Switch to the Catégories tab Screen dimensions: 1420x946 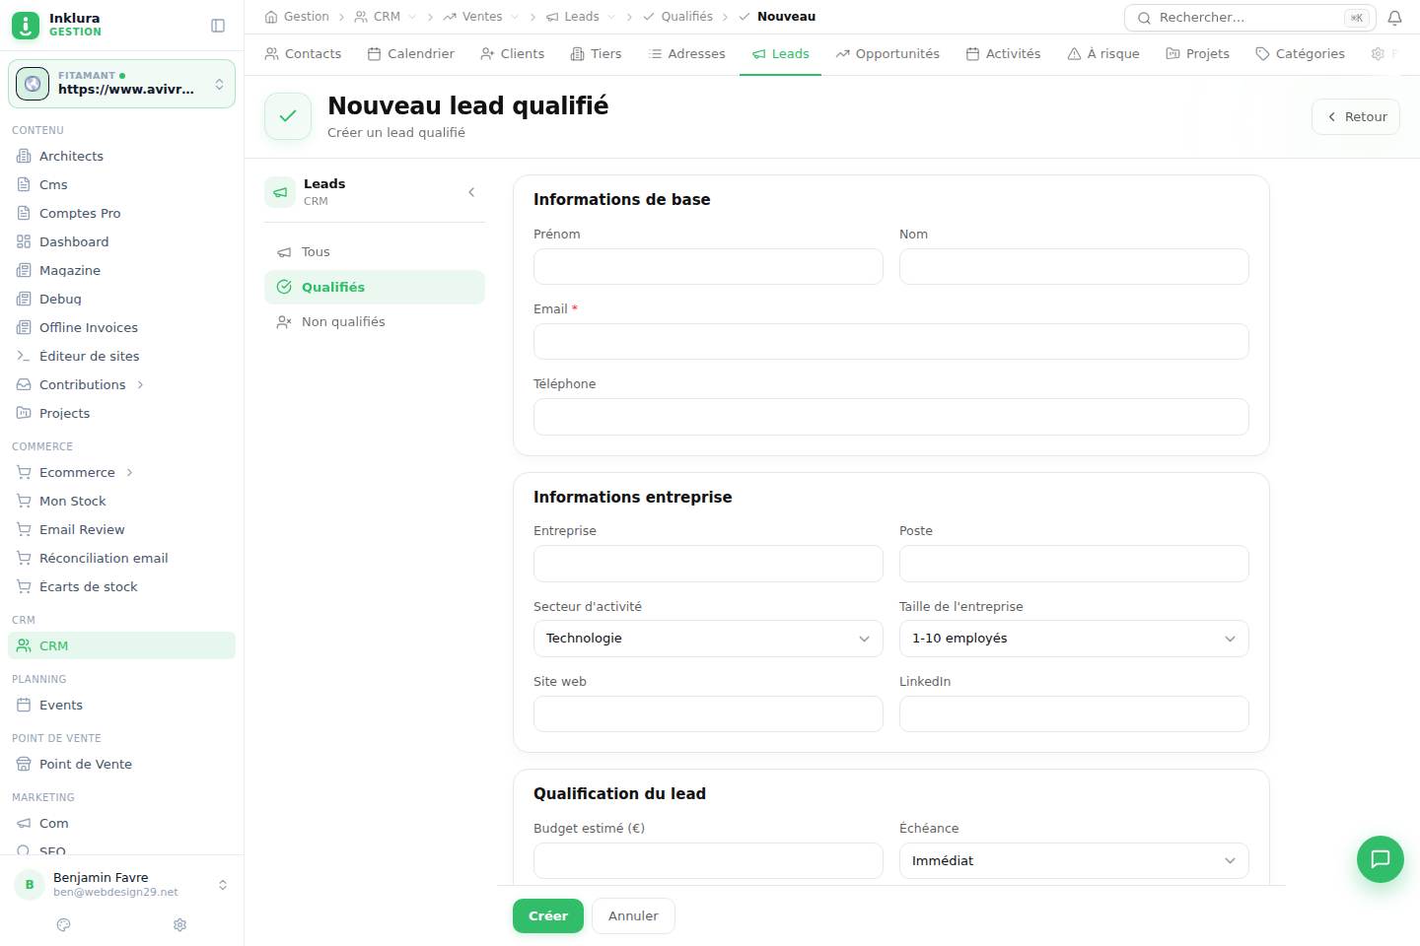1300,53
